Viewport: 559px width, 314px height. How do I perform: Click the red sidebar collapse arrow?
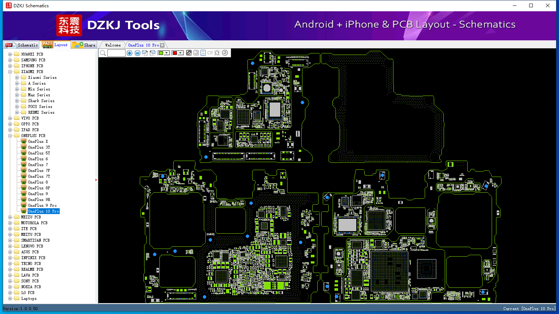(x=96, y=180)
